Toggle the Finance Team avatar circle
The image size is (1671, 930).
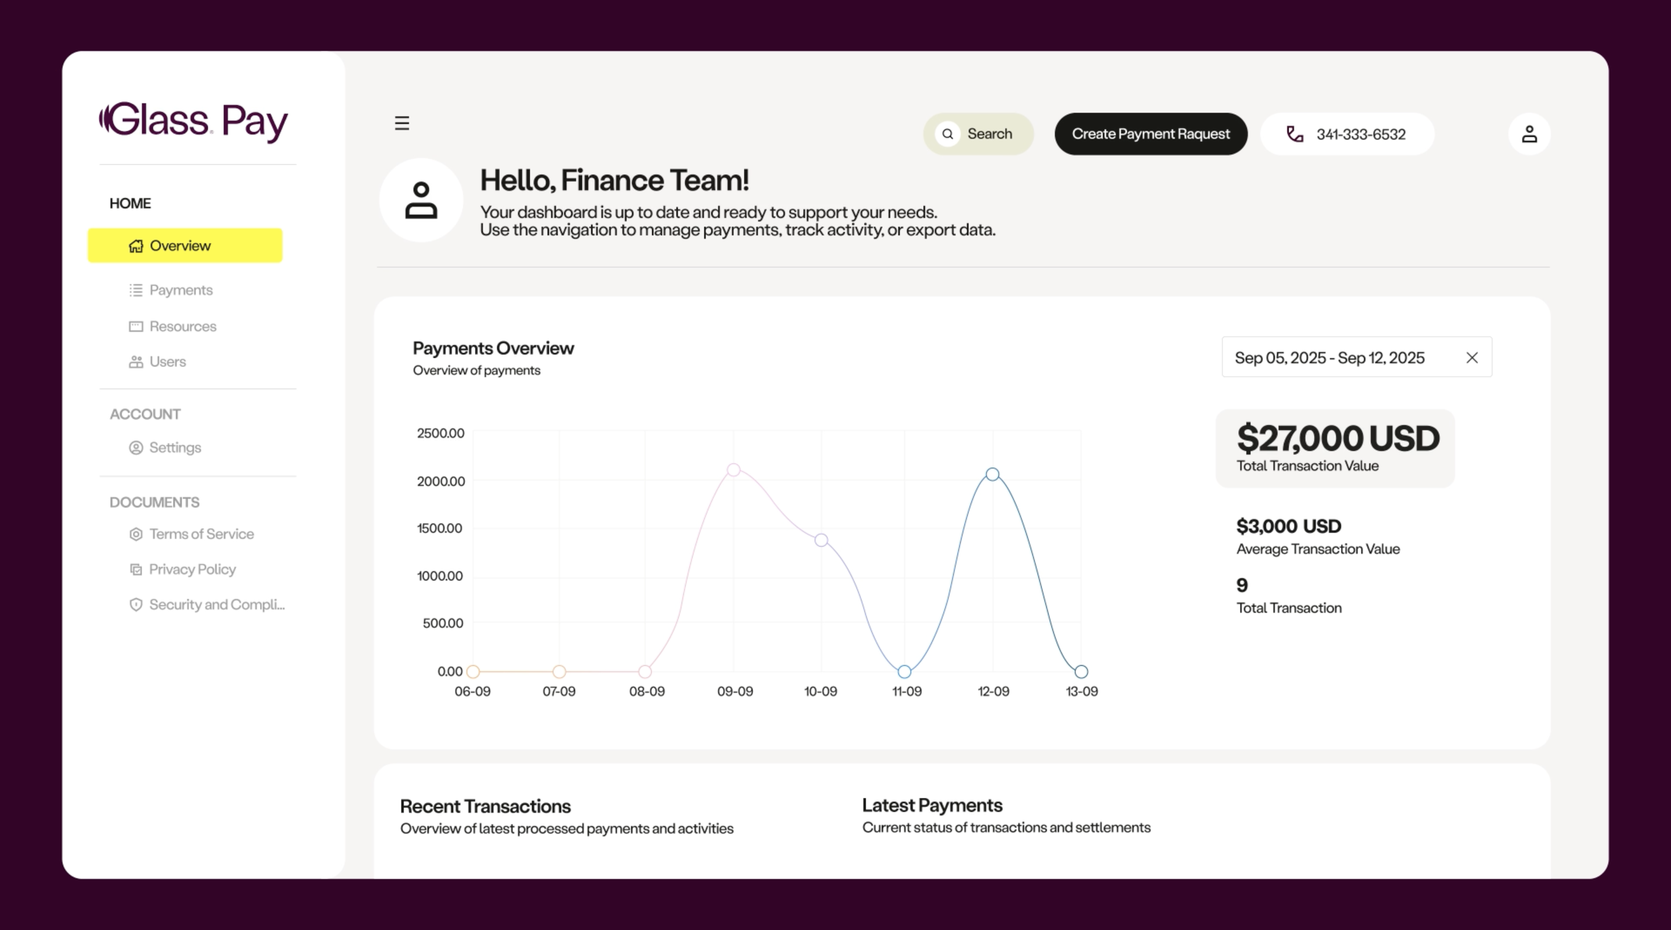(x=421, y=199)
